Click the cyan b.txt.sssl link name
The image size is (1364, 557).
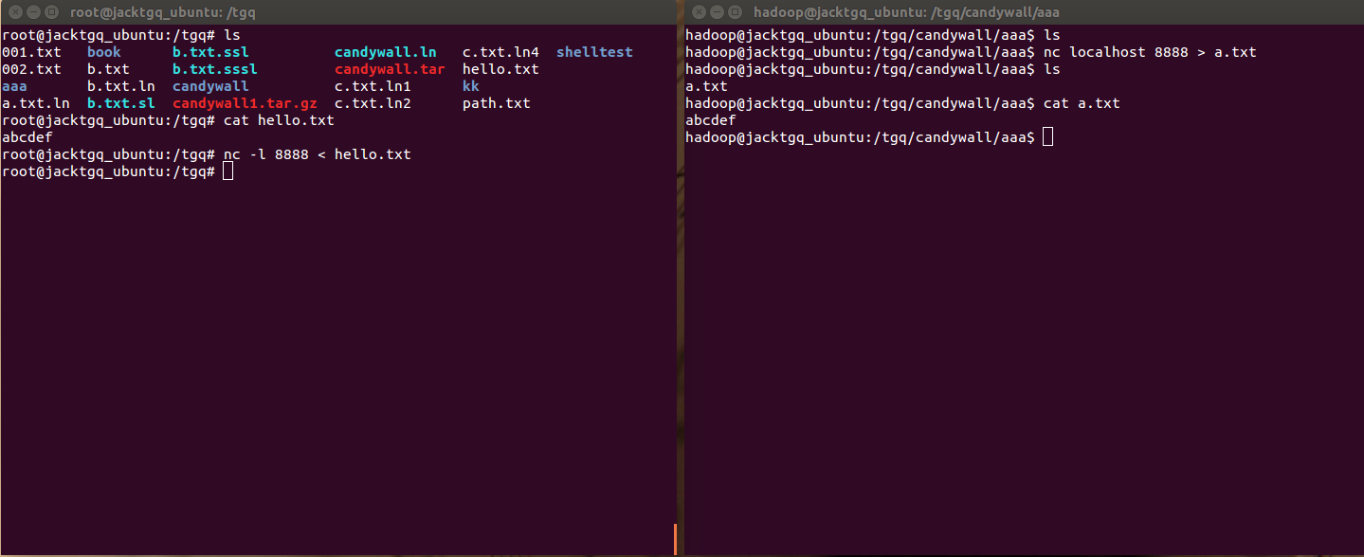click(215, 69)
